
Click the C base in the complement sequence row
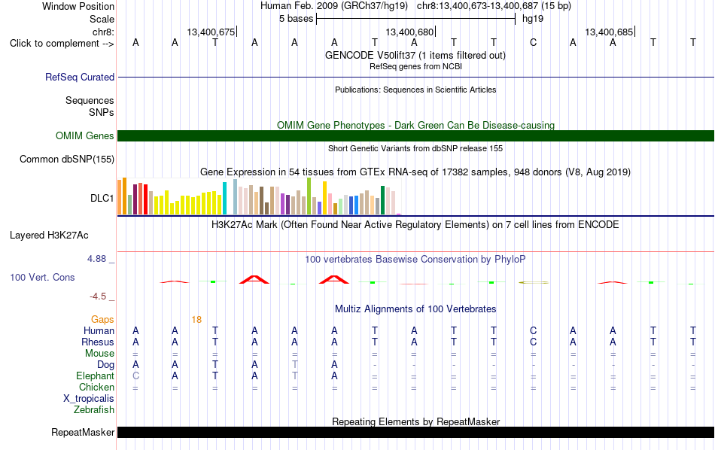click(x=533, y=43)
